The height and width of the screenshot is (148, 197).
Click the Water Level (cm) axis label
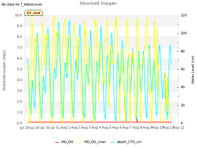(x=193, y=70)
